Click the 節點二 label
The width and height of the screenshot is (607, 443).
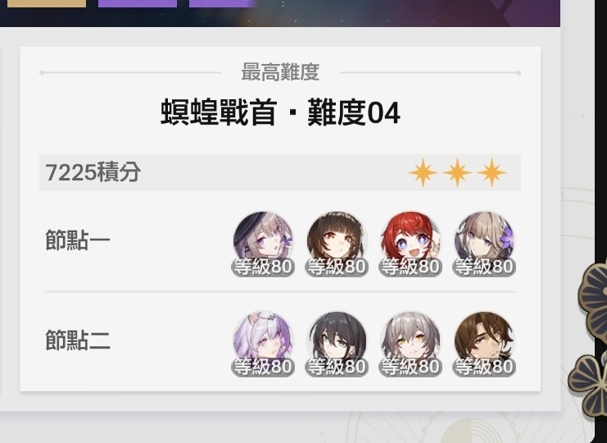[x=78, y=340]
